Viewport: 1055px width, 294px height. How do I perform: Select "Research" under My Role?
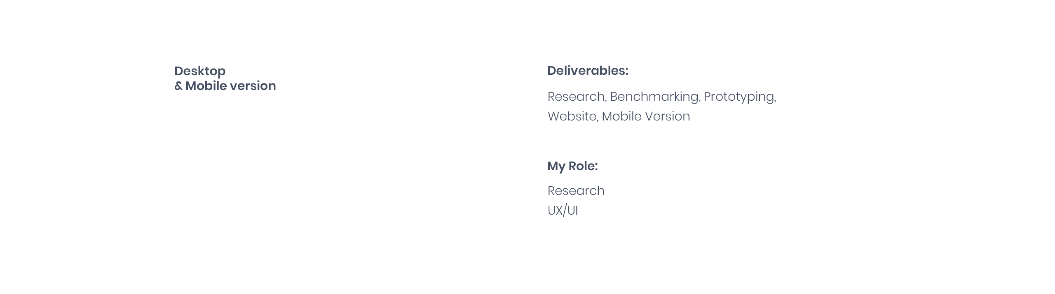(x=576, y=191)
